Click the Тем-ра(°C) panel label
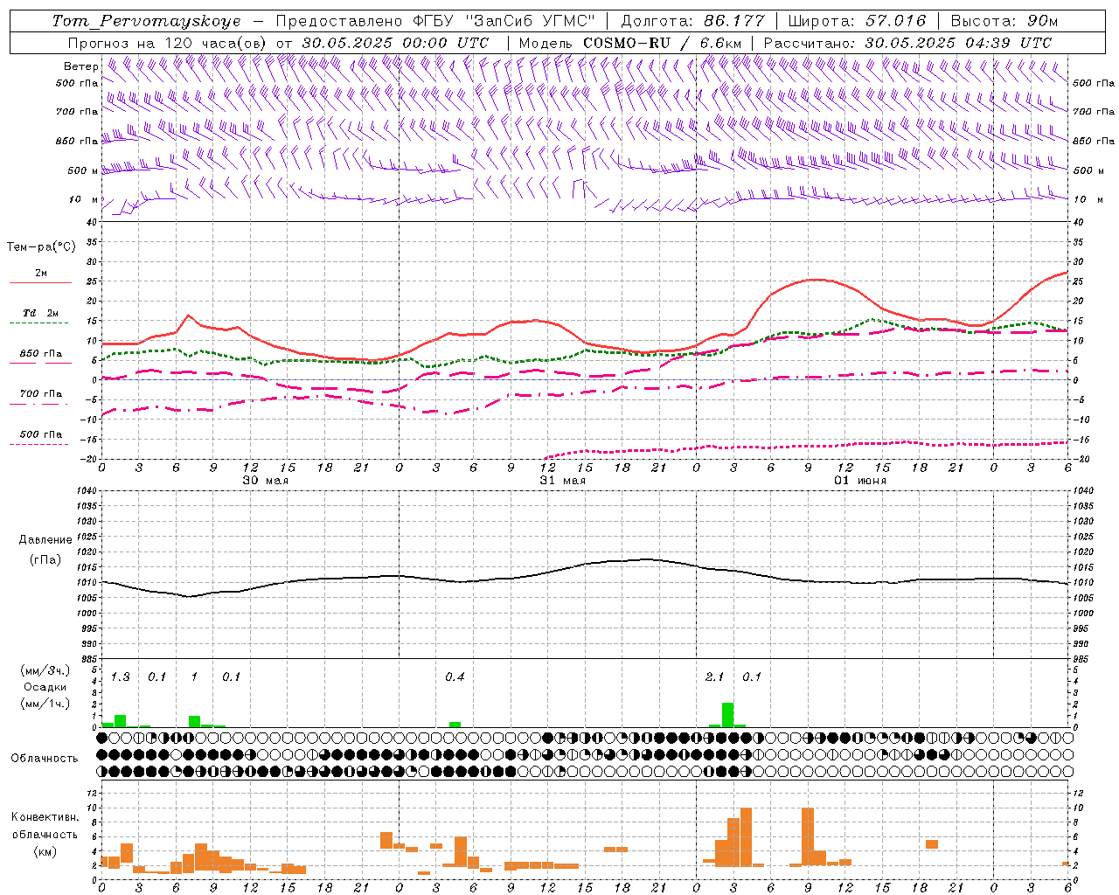The width and height of the screenshot is (1119, 895). [x=41, y=247]
